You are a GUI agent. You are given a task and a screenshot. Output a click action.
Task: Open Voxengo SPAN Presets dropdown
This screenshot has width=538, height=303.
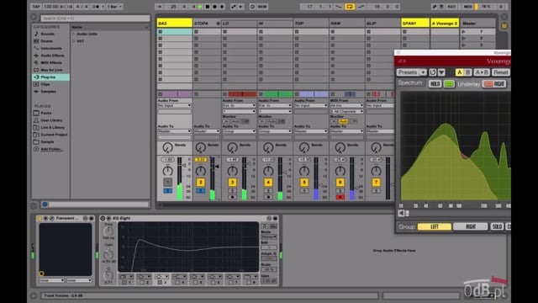pos(412,72)
